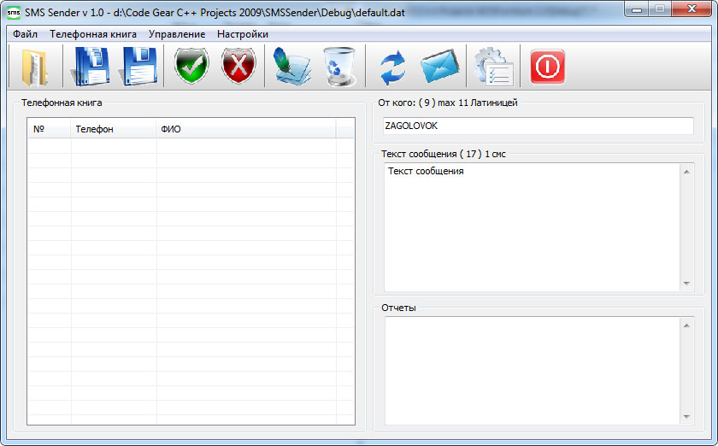Click the ZAGOLOVOK sender input field
The height and width of the screenshot is (446, 718).
tap(538, 126)
